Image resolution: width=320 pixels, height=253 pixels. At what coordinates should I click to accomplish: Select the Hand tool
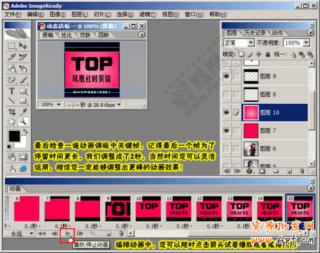pos(11,122)
